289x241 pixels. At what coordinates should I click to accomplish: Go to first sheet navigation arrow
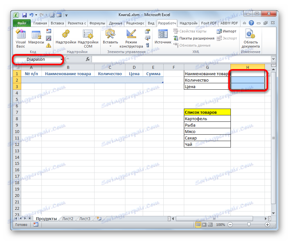pos(16,219)
